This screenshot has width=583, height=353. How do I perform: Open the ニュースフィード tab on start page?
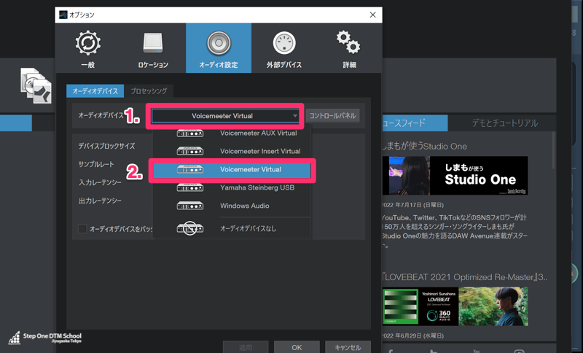(x=415, y=123)
